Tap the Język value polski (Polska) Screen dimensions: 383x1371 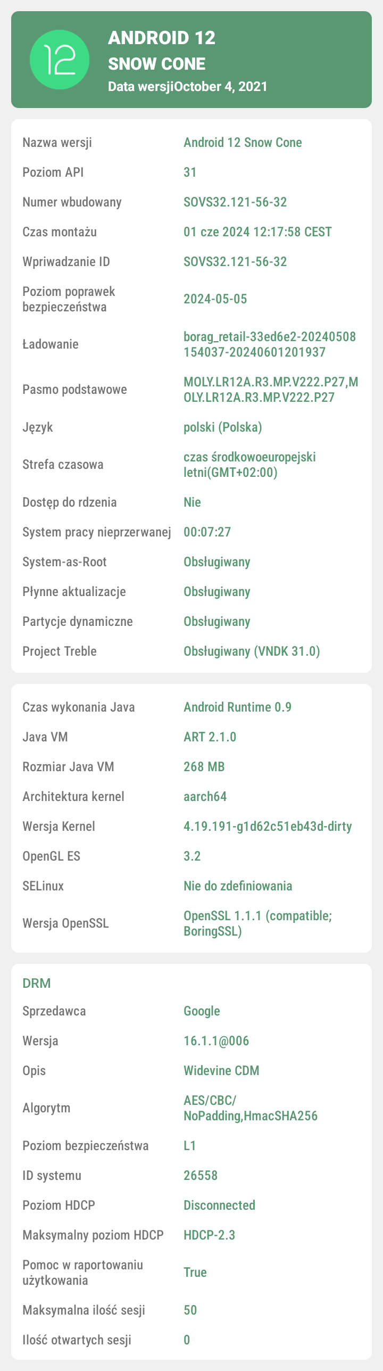(x=223, y=427)
